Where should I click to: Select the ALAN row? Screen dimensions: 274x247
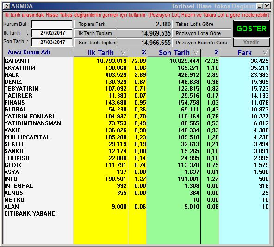tap(136, 207)
